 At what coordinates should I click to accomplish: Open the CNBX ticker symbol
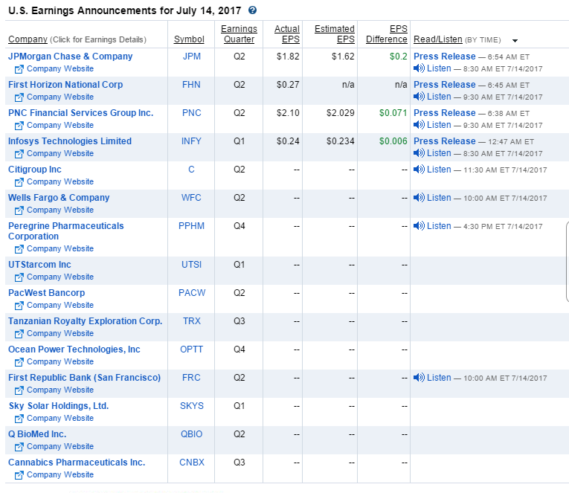point(192,463)
